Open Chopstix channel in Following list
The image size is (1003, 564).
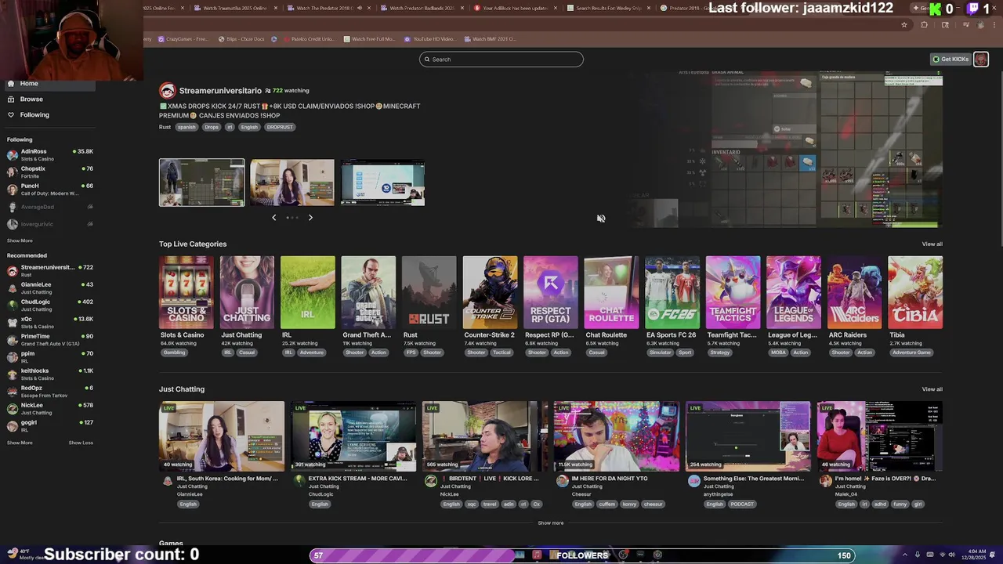[x=50, y=172]
